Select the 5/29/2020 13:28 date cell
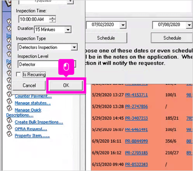This screenshot has width=193, height=171. pos(108,107)
